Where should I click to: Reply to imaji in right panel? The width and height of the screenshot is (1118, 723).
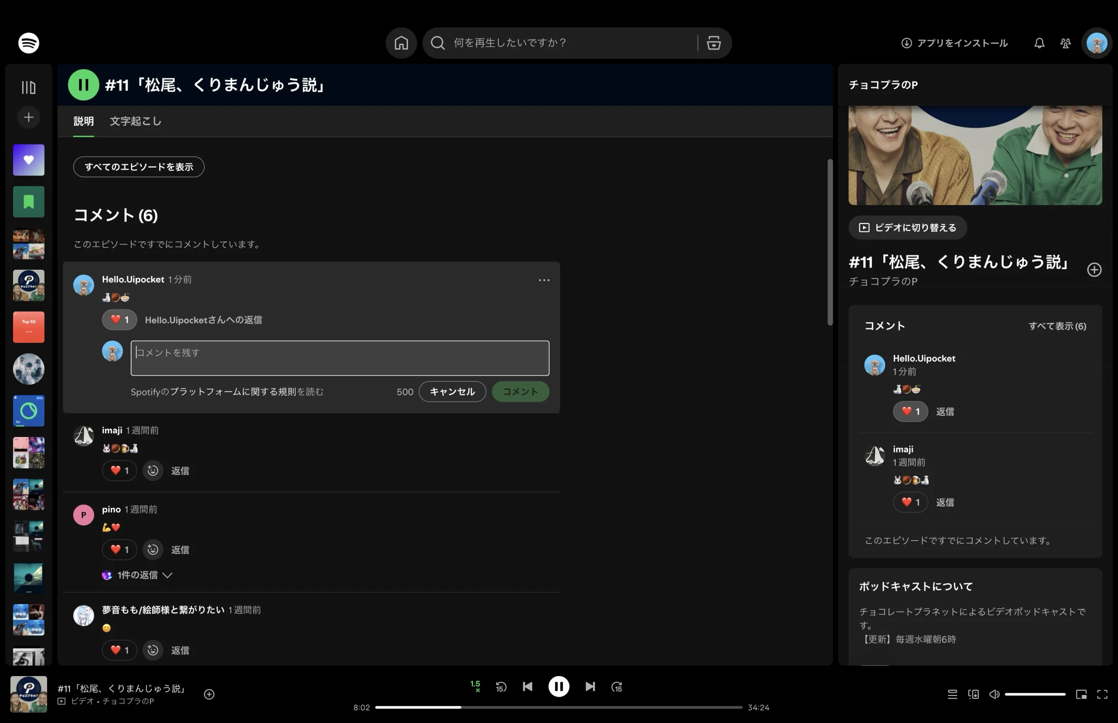click(945, 503)
